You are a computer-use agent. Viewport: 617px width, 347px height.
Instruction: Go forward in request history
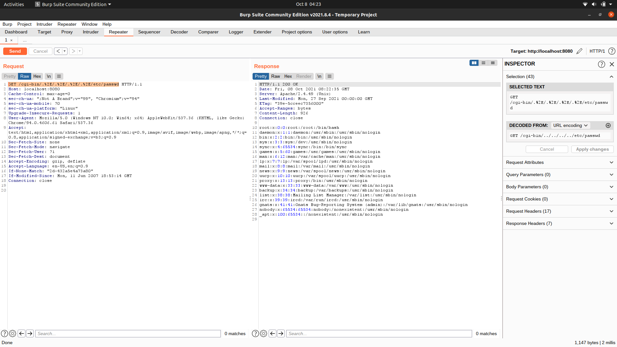(73, 51)
